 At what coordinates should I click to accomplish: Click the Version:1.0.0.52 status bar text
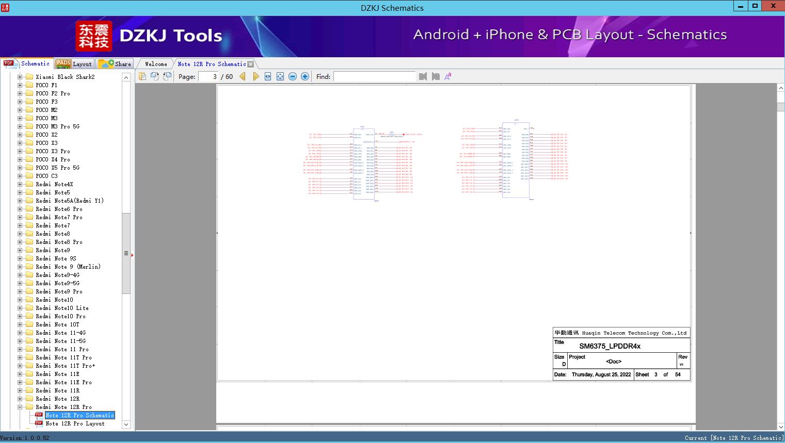point(25,438)
